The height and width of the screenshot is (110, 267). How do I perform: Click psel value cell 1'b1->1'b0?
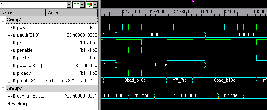pos(87,43)
